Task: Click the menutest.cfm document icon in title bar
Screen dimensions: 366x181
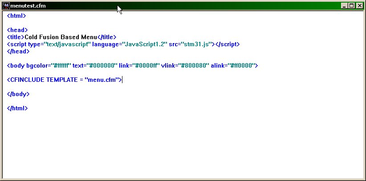Action: click(6, 6)
